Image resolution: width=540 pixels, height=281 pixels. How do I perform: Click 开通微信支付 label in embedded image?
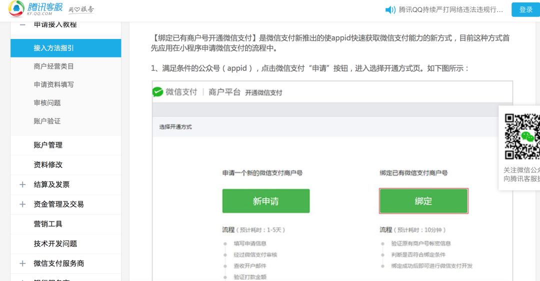(x=263, y=92)
